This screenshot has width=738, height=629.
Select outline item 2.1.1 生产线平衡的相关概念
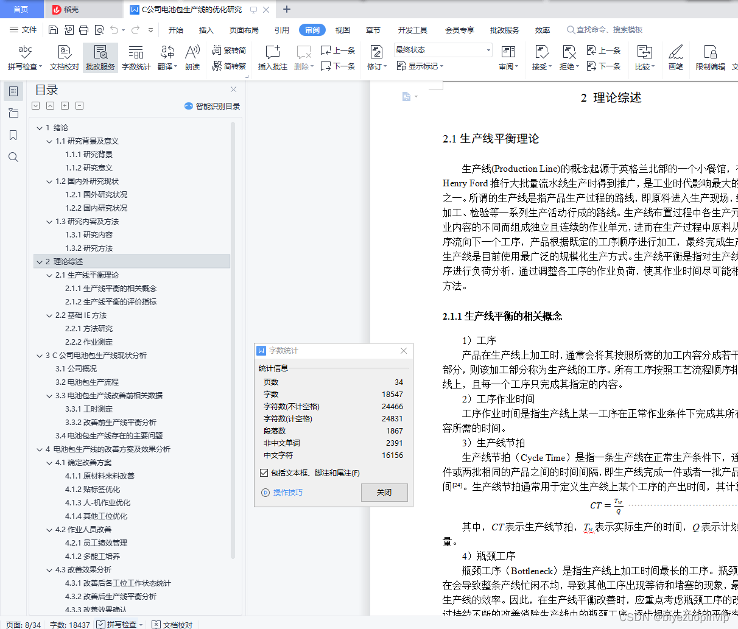(111, 289)
